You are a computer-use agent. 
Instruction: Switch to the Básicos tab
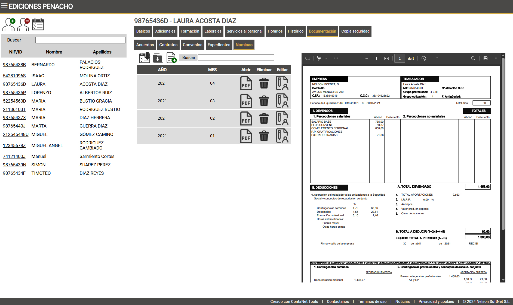point(143,31)
